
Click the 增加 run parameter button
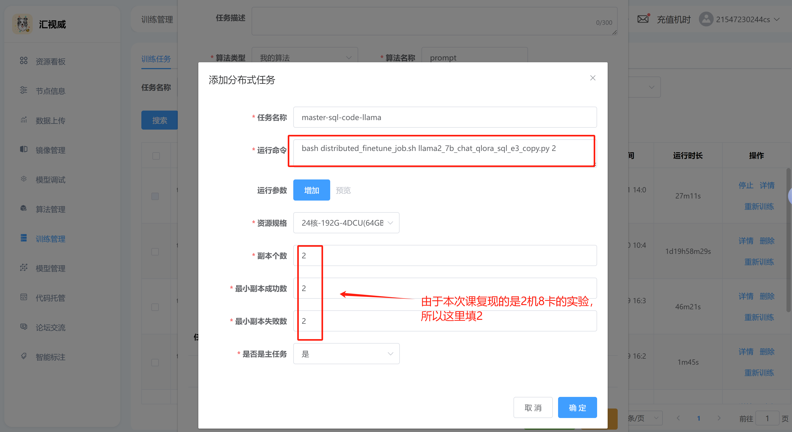[311, 190]
